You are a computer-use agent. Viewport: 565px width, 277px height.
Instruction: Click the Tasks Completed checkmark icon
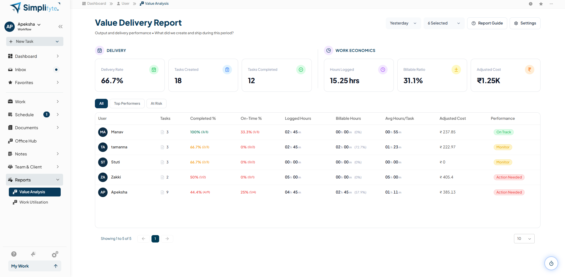point(301,70)
